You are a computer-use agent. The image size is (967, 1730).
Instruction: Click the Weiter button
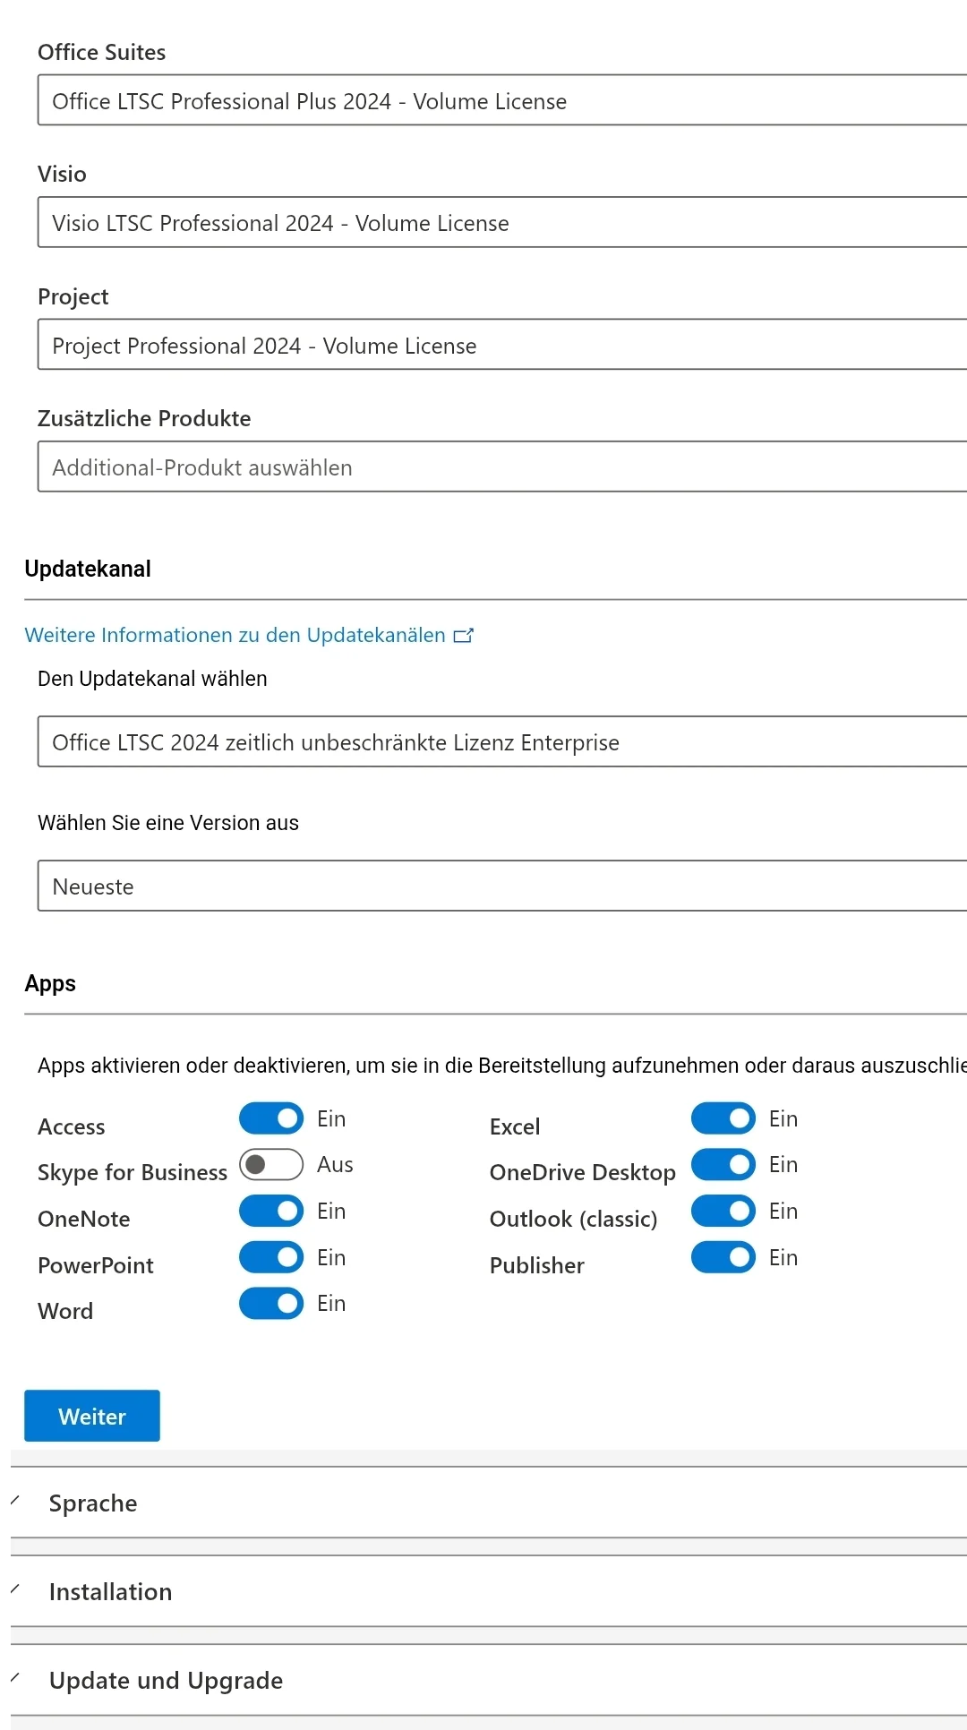[x=92, y=1416]
